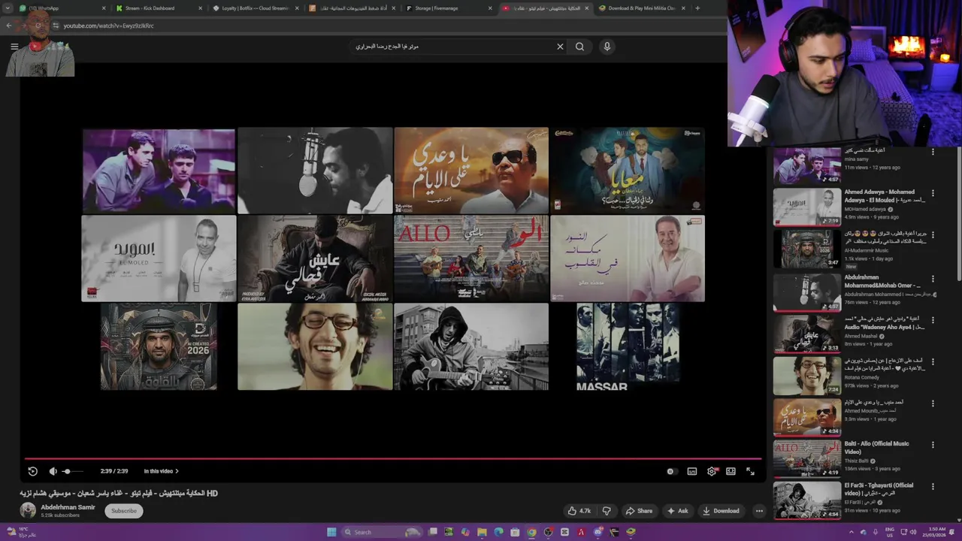This screenshot has height=541, width=962.
Task: Open the yellow 'ALLO' endscreen suggestion
Action: click(471, 258)
